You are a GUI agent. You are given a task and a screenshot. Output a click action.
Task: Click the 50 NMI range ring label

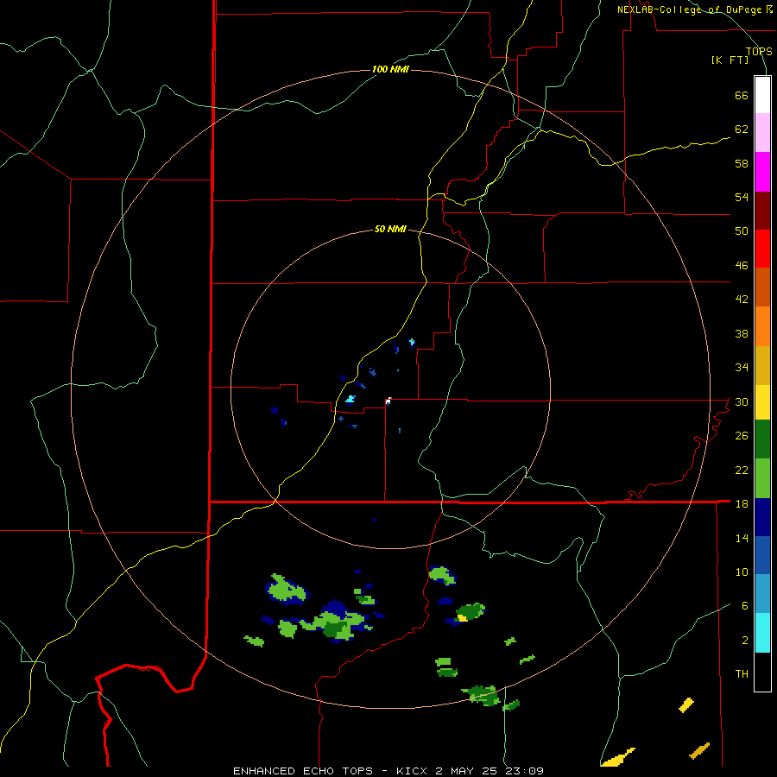click(390, 229)
